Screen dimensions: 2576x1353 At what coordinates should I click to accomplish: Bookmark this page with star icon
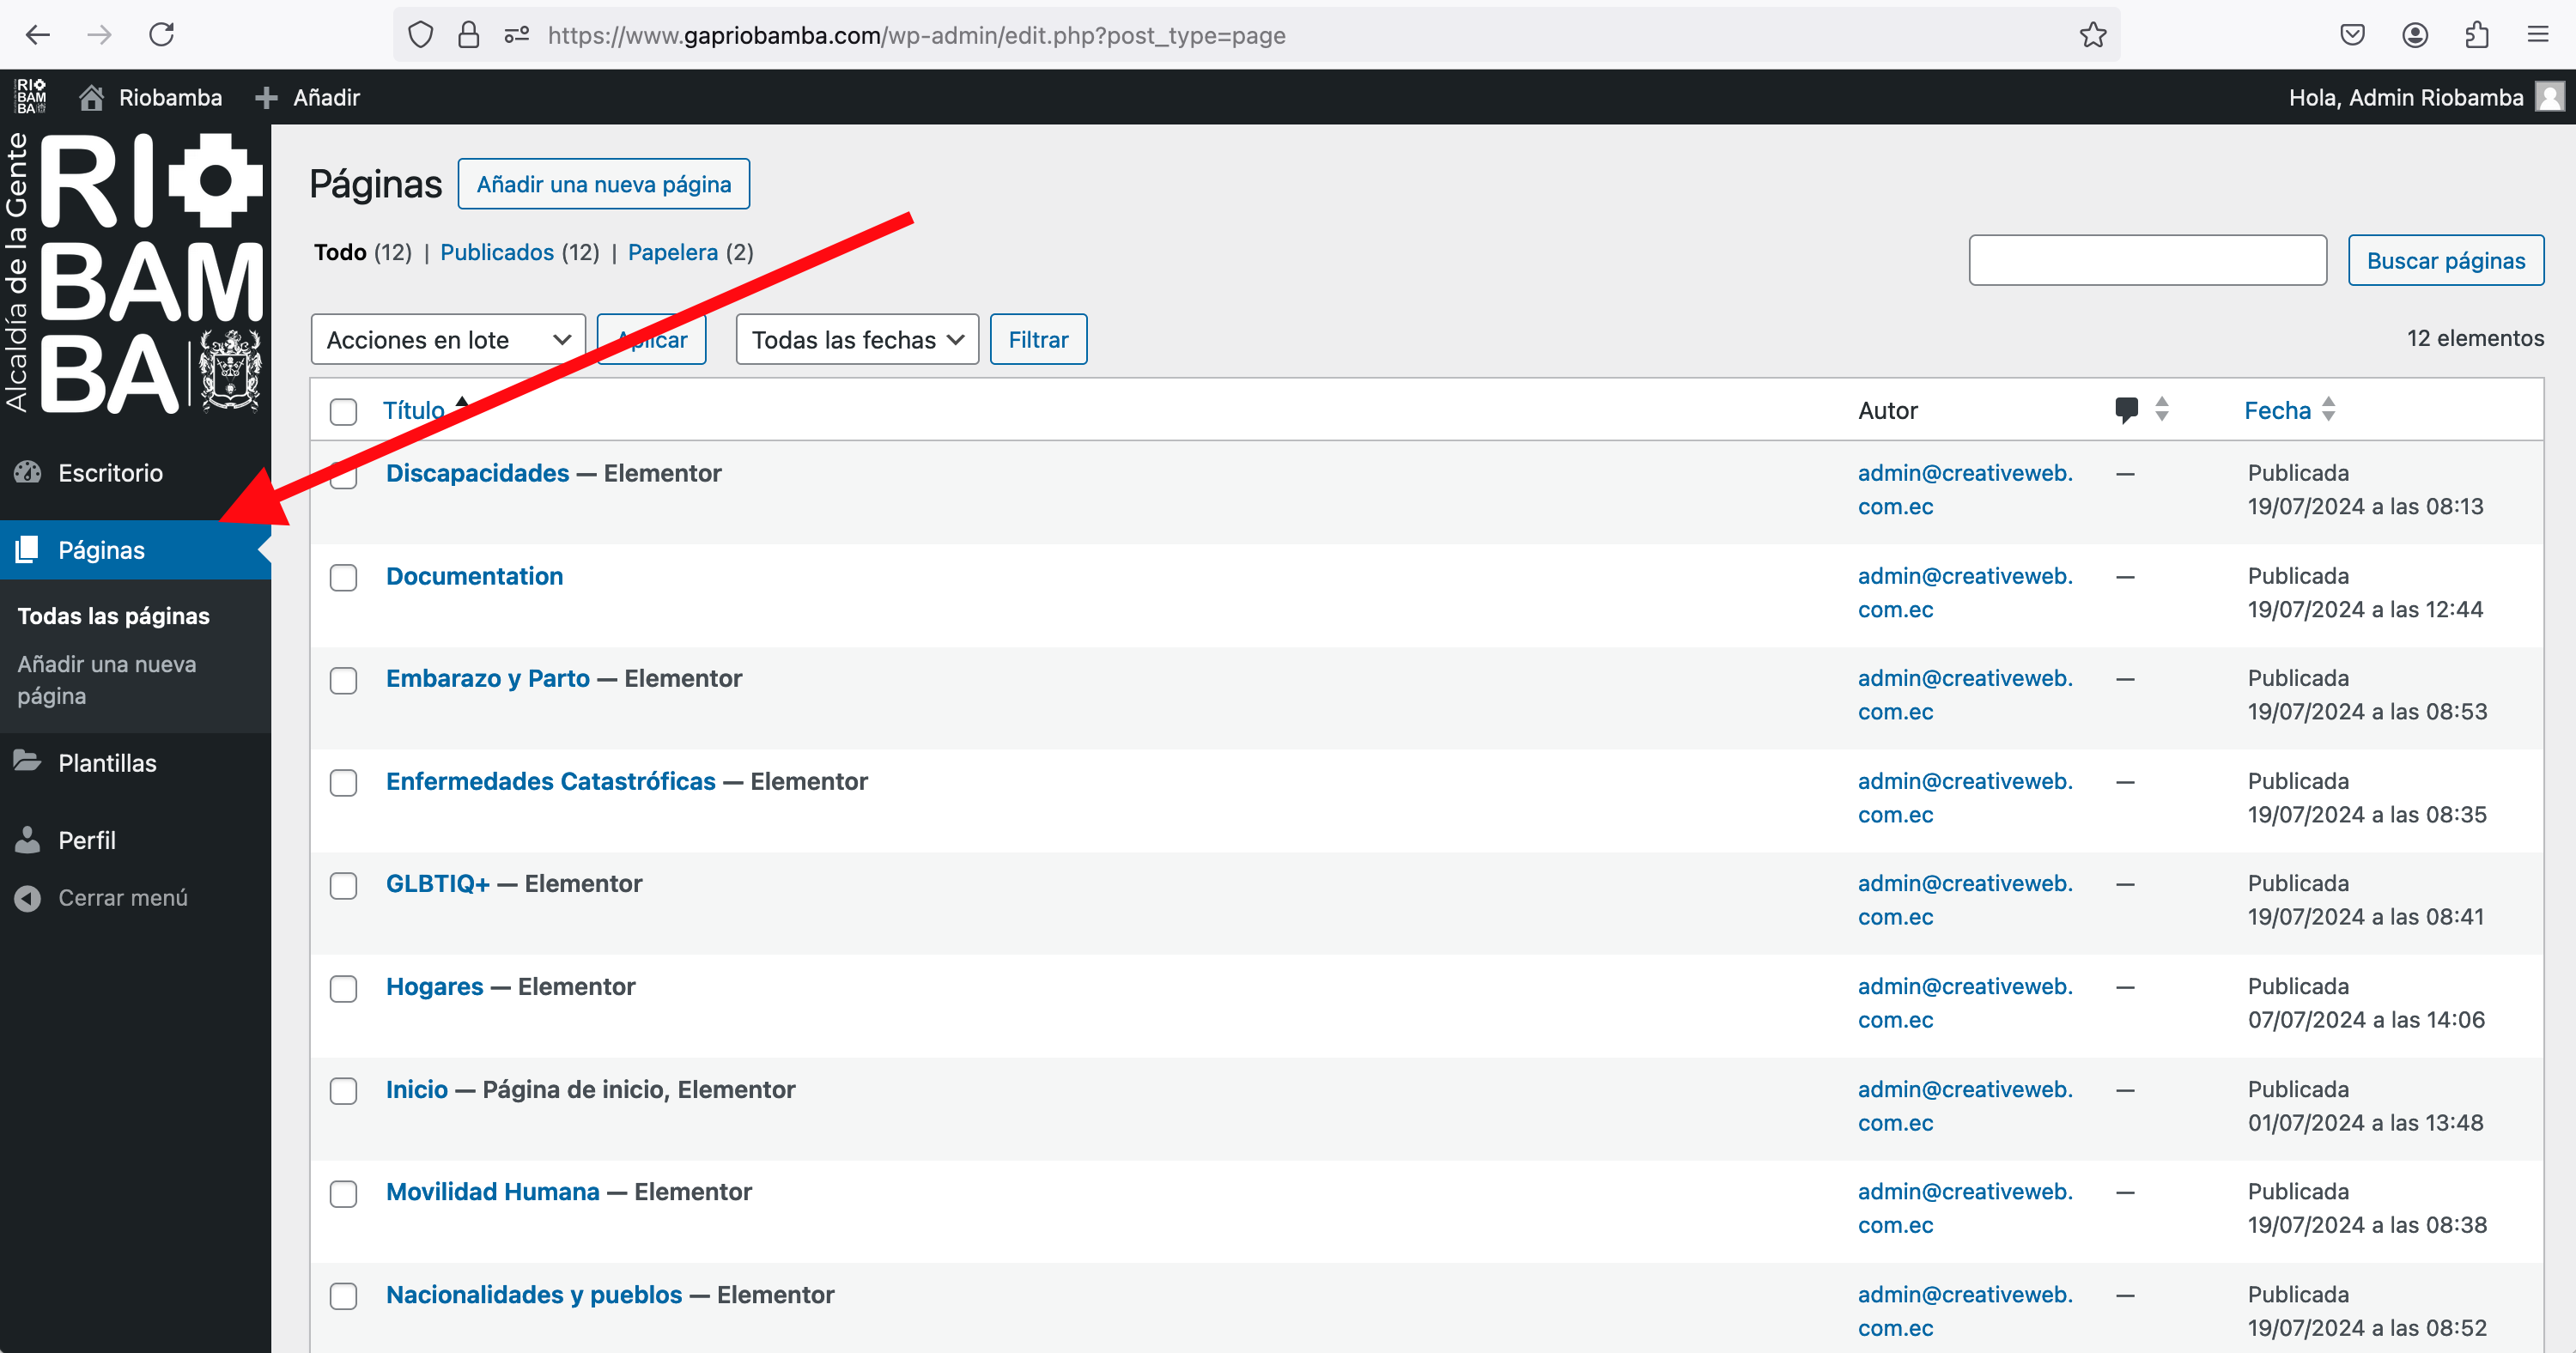[2092, 35]
